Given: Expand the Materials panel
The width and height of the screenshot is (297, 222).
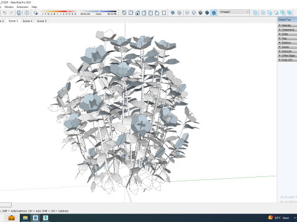Looking at the screenshot, I should (x=288, y=25).
